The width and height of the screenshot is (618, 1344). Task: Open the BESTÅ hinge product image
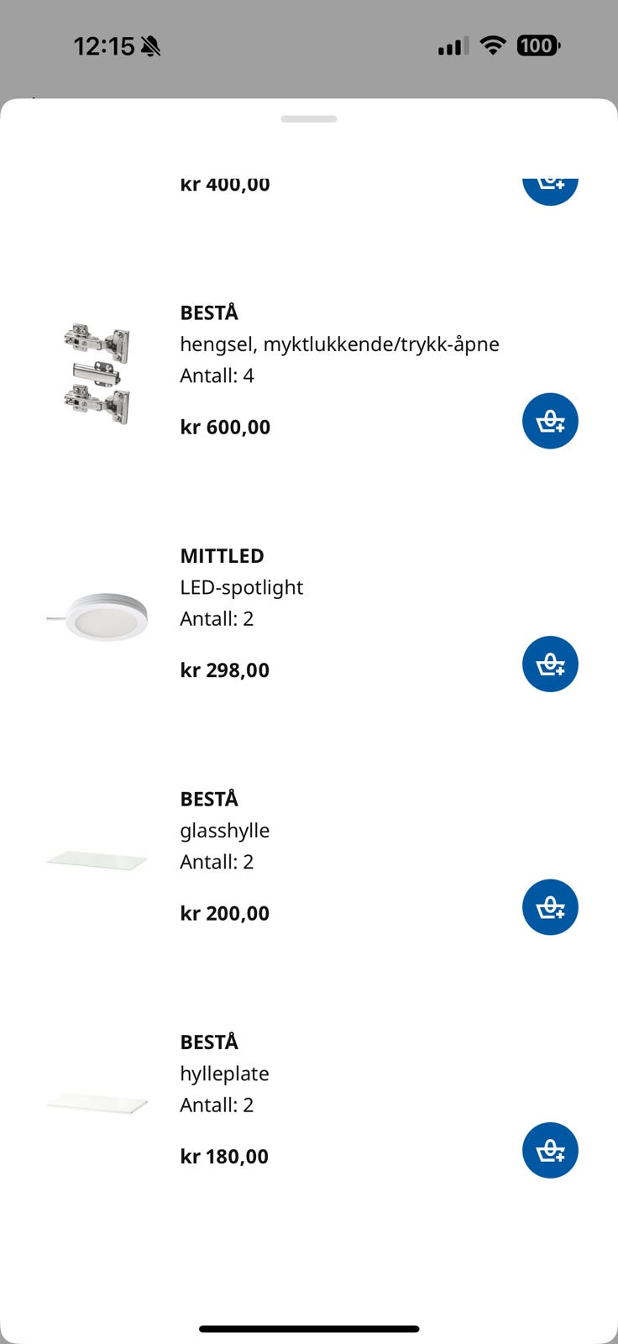pos(97,373)
